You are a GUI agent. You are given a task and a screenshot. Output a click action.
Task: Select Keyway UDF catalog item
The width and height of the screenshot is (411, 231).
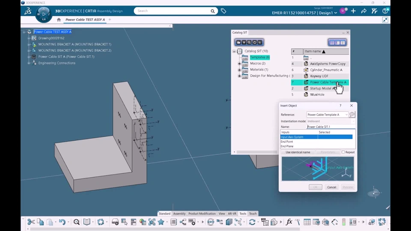tap(319, 76)
